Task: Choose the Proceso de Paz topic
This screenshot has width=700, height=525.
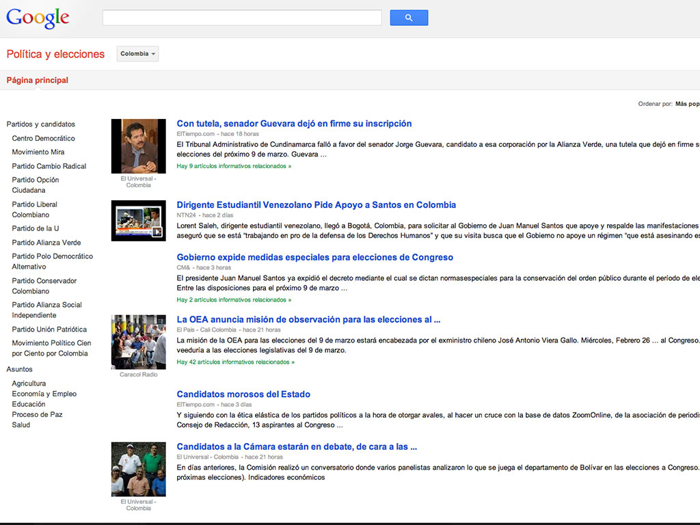Action: click(x=37, y=414)
